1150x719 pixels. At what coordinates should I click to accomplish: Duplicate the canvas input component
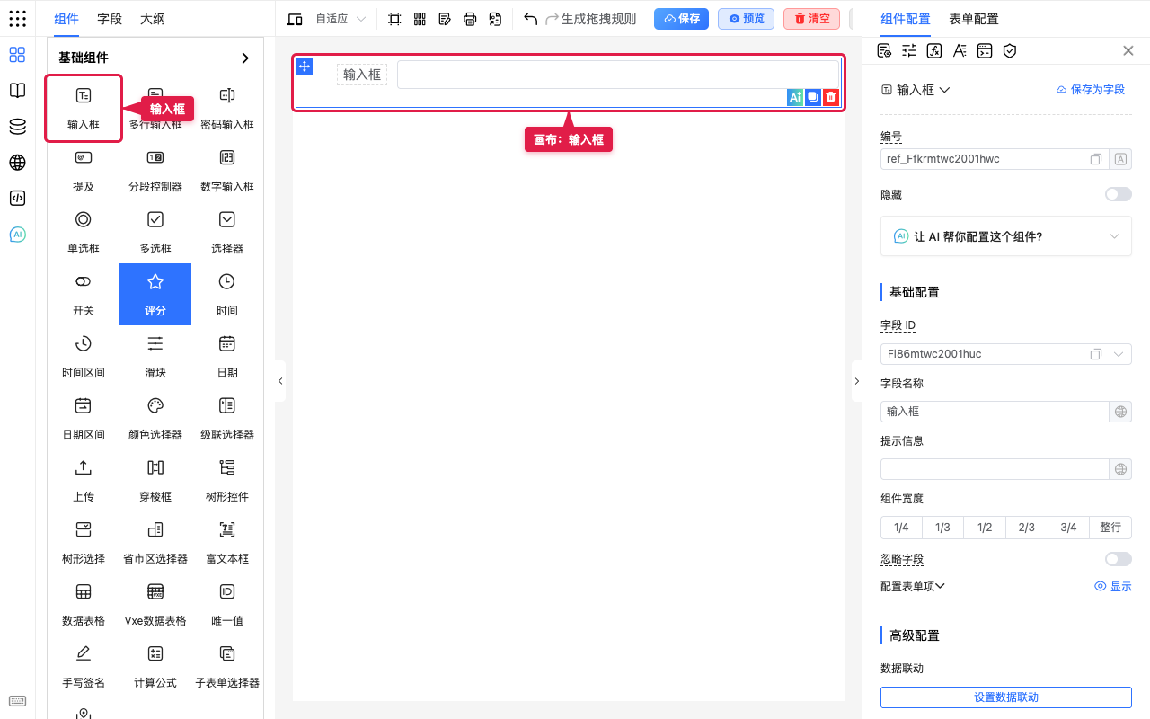pos(813,97)
